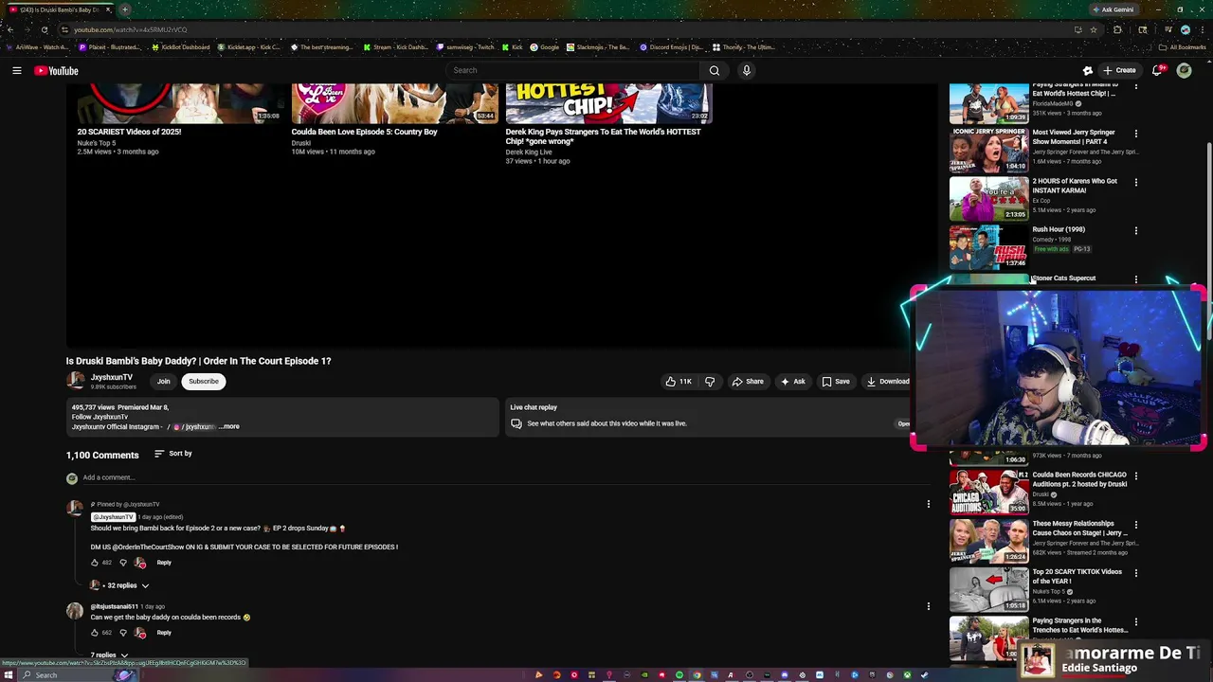
Task: Open the Discord Emojis bookmark
Action: coord(672,47)
